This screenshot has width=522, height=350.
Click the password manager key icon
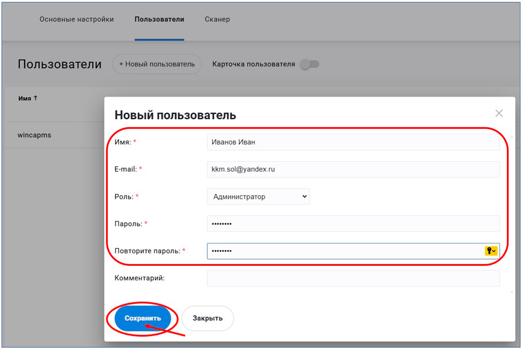491,251
